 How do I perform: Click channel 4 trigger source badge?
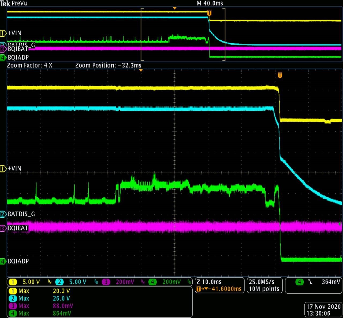[299, 282]
